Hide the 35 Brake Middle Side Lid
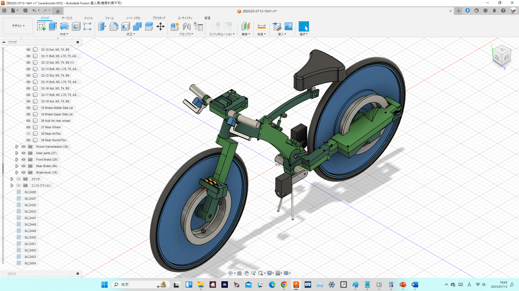This screenshot has height=291, width=519. point(28,108)
